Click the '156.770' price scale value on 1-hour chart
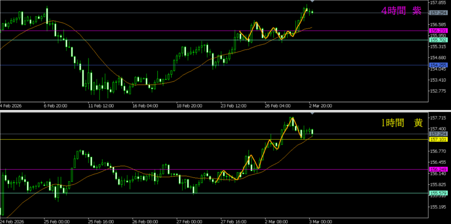Image resolution: width=451 pixels, height=224 pixels. pyautogui.click(x=438, y=151)
